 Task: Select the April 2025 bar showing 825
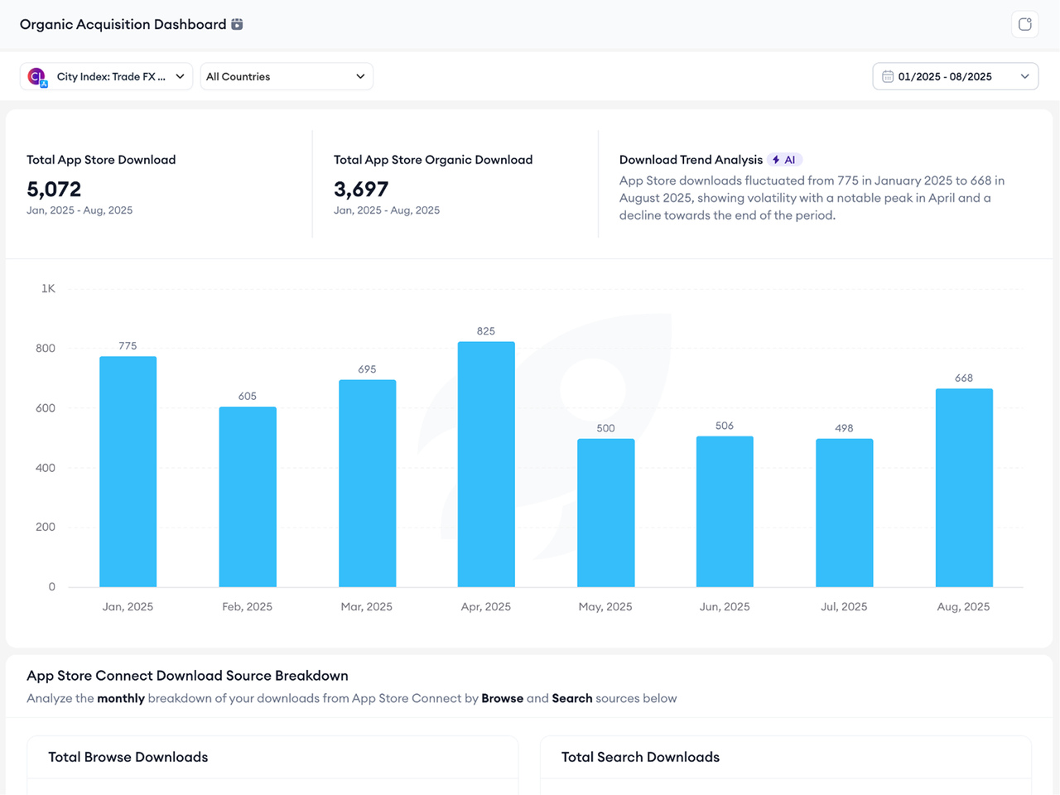pos(486,464)
